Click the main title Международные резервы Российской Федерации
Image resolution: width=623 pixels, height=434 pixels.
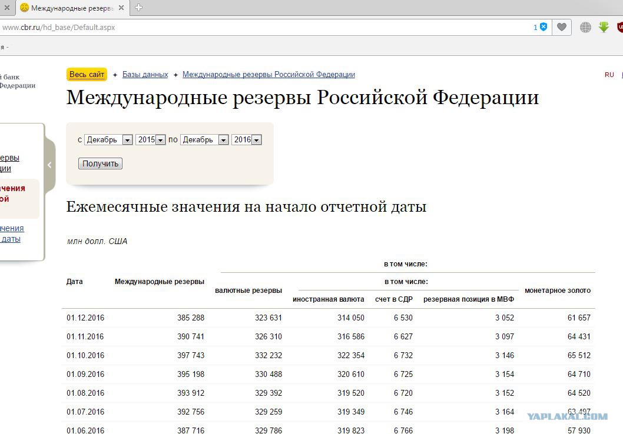(x=302, y=98)
